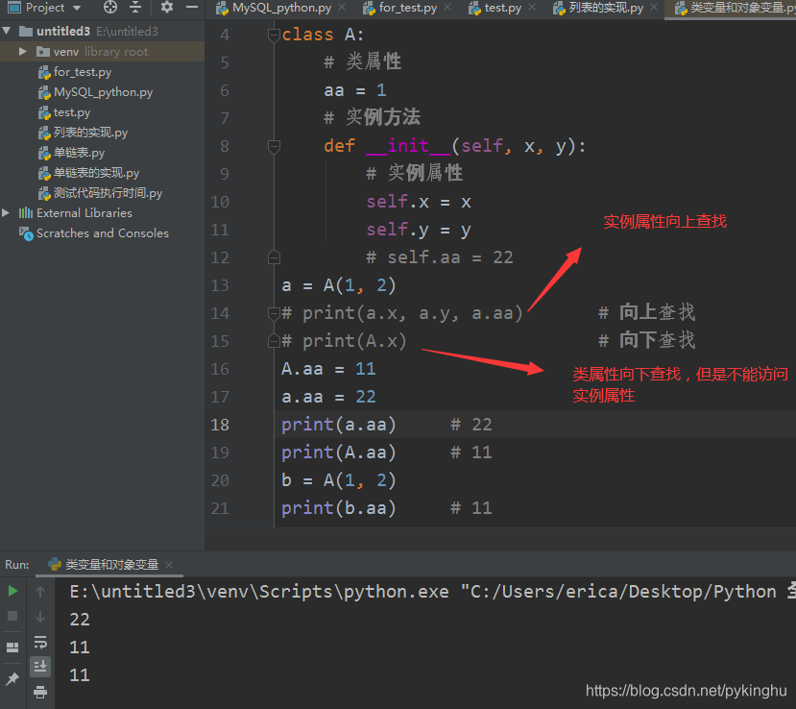Click the locate/scroll-from-source target icon
796x709 pixels.
[x=110, y=7]
